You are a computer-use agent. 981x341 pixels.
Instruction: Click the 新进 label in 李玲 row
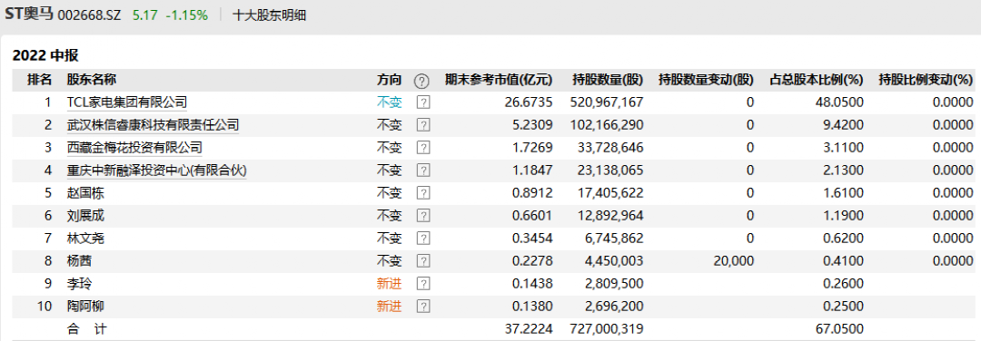[x=389, y=284]
